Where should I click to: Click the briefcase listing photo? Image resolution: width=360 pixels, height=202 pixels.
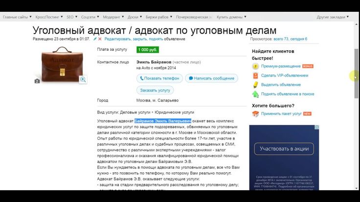click(x=62, y=64)
